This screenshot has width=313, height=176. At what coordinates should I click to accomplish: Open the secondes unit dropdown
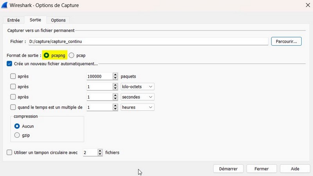point(138,97)
